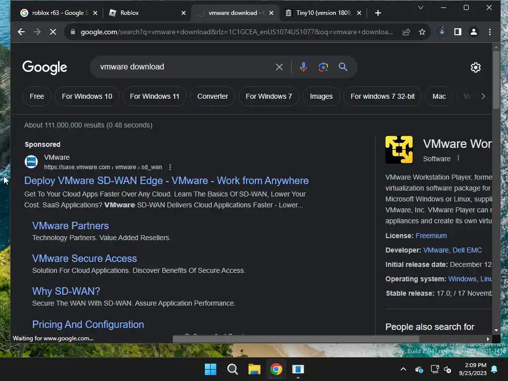Viewport: 508px width, 381px height.
Task: Bookmark this page with the star
Action: (x=422, y=32)
